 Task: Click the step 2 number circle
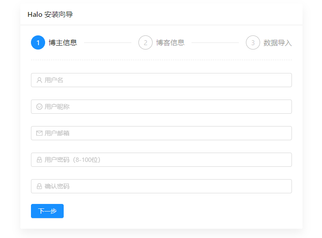coord(146,42)
